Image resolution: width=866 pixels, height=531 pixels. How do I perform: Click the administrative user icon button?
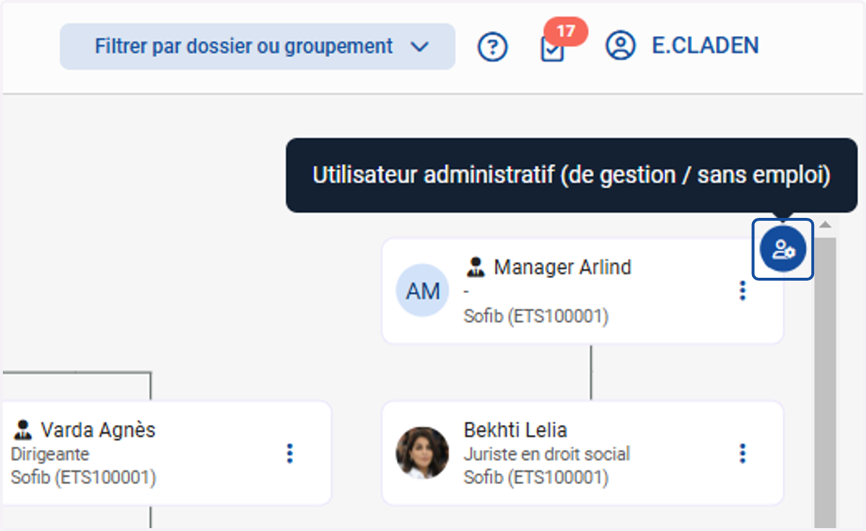[x=783, y=250]
